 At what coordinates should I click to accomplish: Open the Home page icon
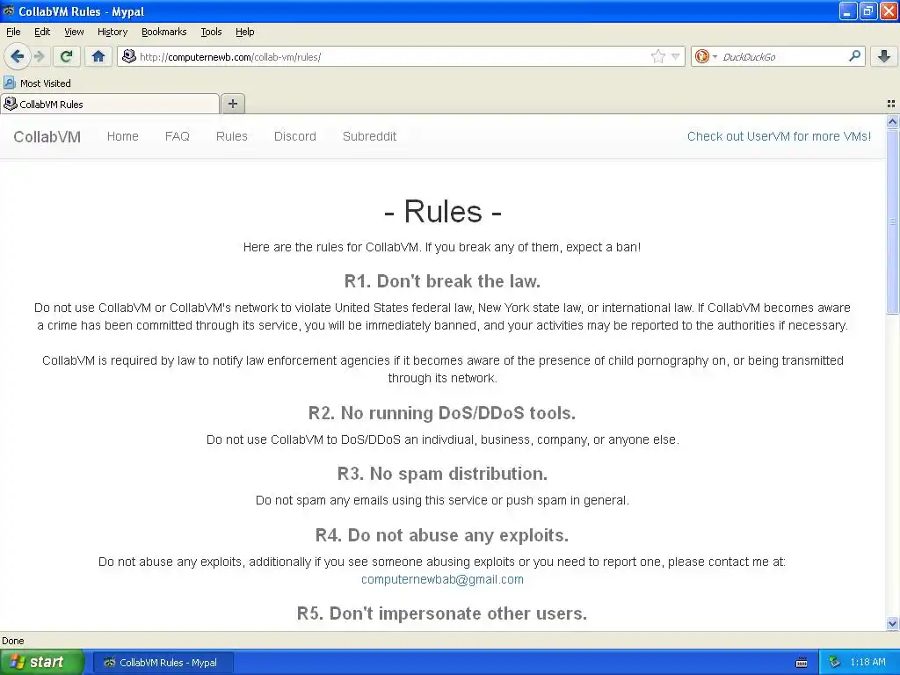tap(98, 56)
